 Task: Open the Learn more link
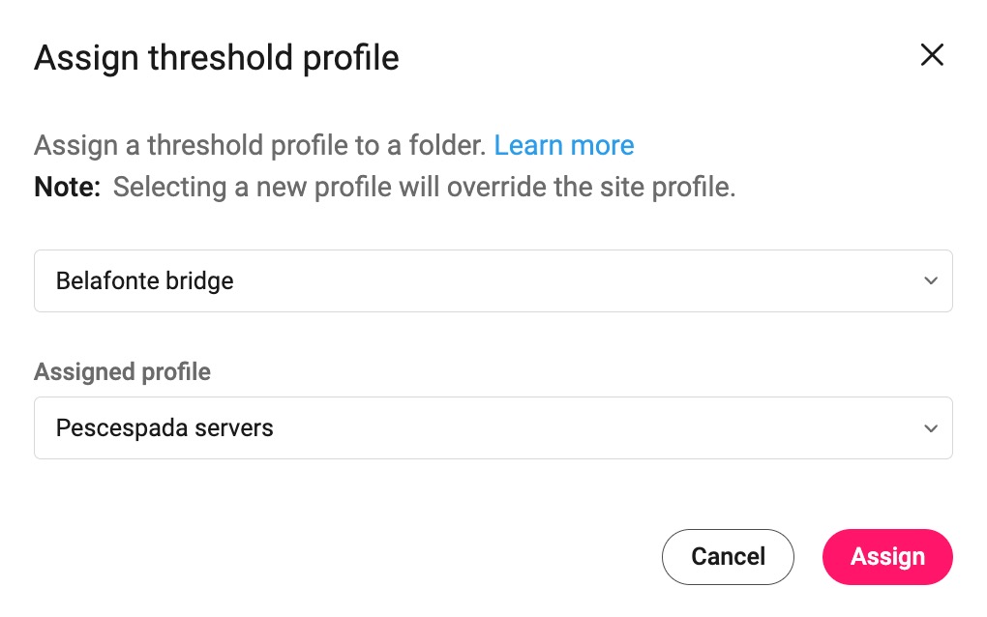(564, 146)
